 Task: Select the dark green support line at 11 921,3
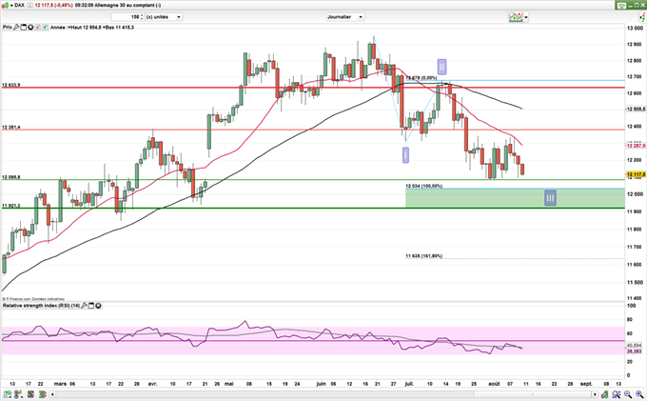point(314,209)
